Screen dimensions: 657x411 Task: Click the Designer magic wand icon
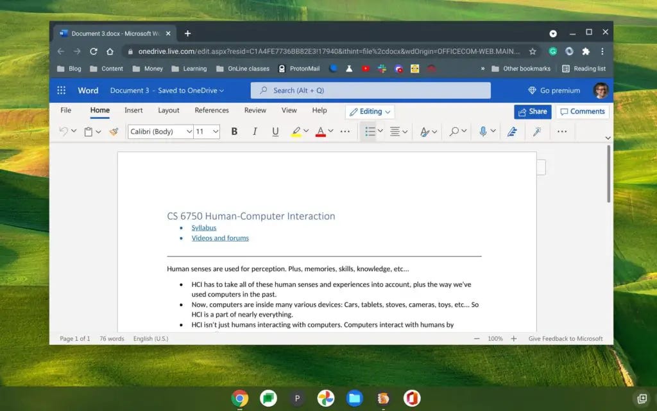pyautogui.click(x=537, y=132)
